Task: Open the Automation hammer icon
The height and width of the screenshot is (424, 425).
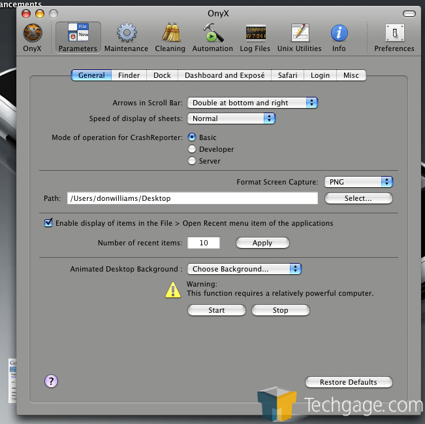Action: pyautogui.click(x=213, y=32)
